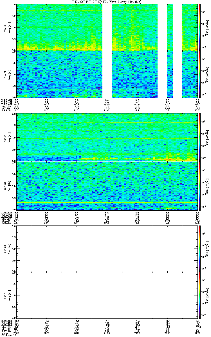Screen dimensions: 211x337
Task: Click the R_RE_SM row label under THD panels
Action: click(6, 223)
